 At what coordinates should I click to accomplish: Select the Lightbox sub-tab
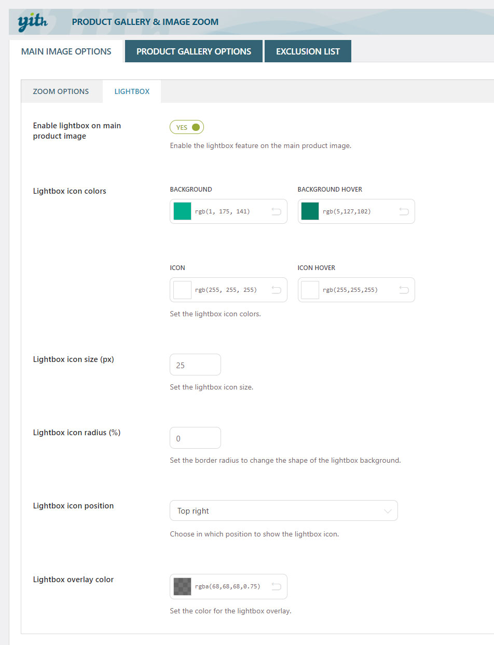(132, 91)
